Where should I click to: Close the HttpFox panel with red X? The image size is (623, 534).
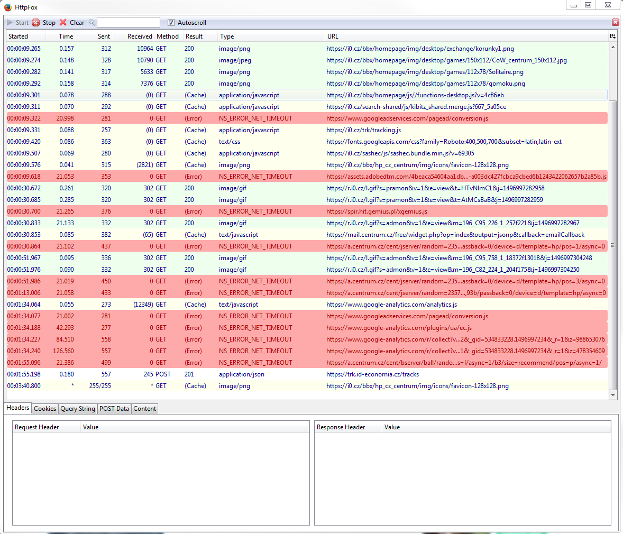click(616, 23)
